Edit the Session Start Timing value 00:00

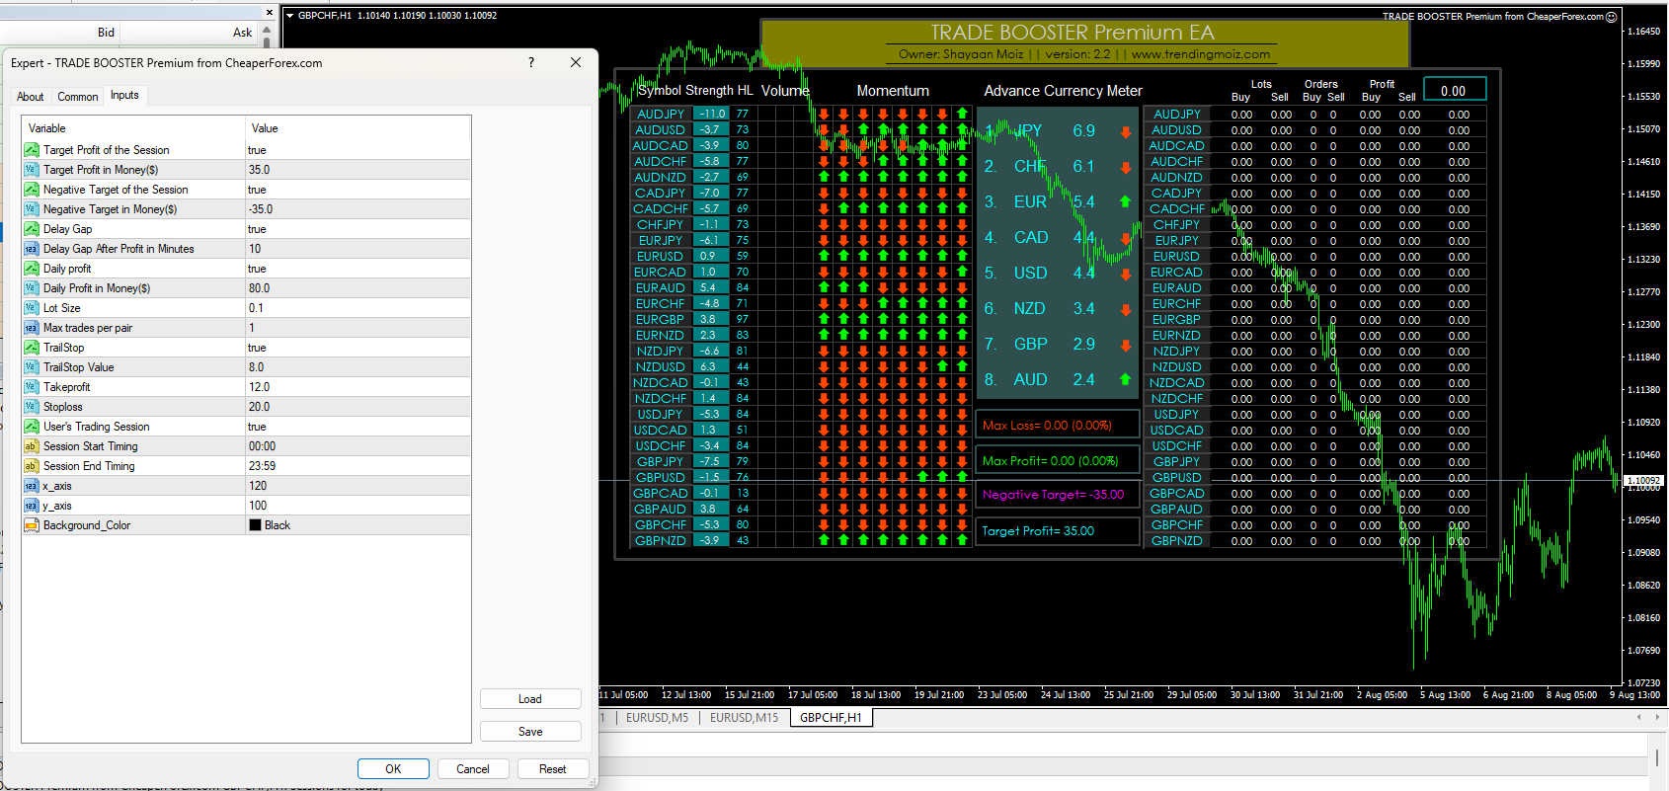coord(358,446)
